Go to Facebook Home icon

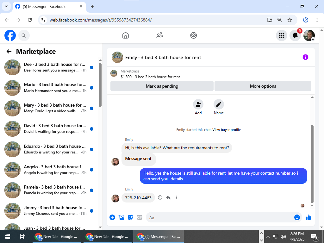pyautogui.click(x=125, y=35)
